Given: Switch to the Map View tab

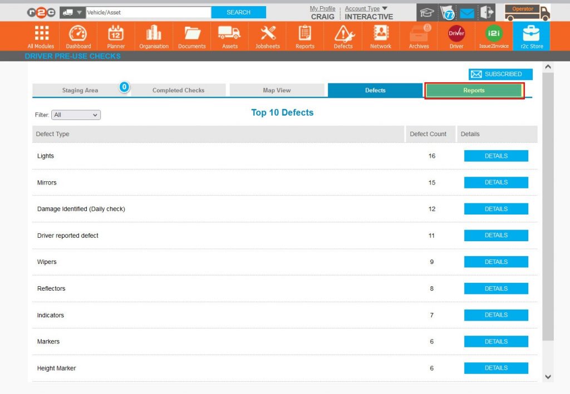Looking at the screenshot, I should pyautogui.click(x=277, y=89).
